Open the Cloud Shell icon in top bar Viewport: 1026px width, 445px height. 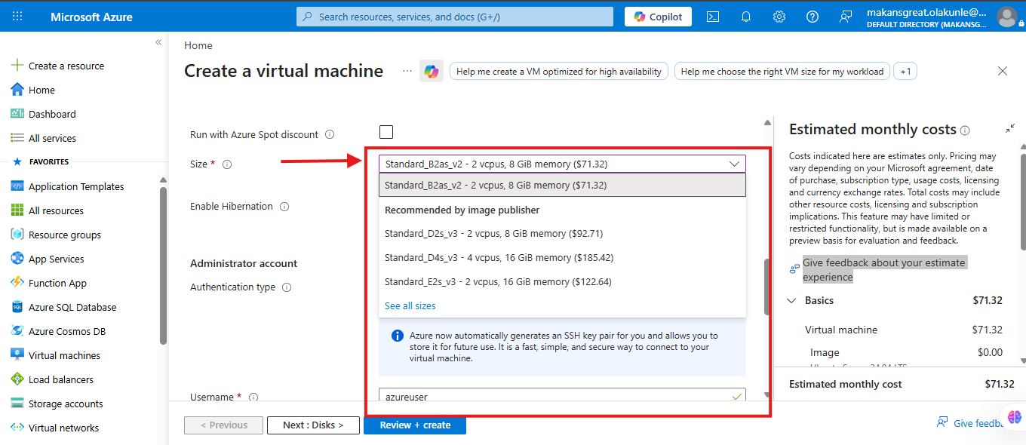712,17
